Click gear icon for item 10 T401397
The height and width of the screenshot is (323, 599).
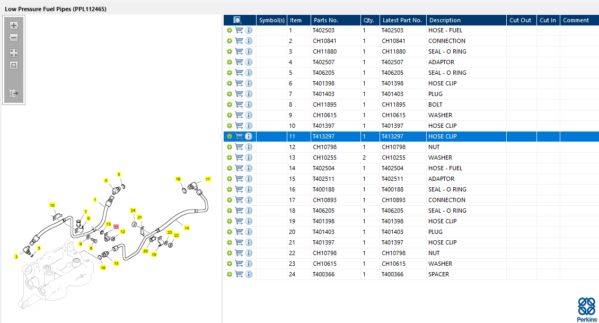pos(229,126)
